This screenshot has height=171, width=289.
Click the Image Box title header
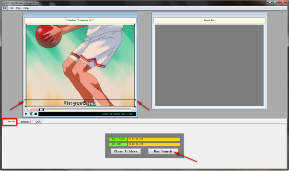(209, 20)
